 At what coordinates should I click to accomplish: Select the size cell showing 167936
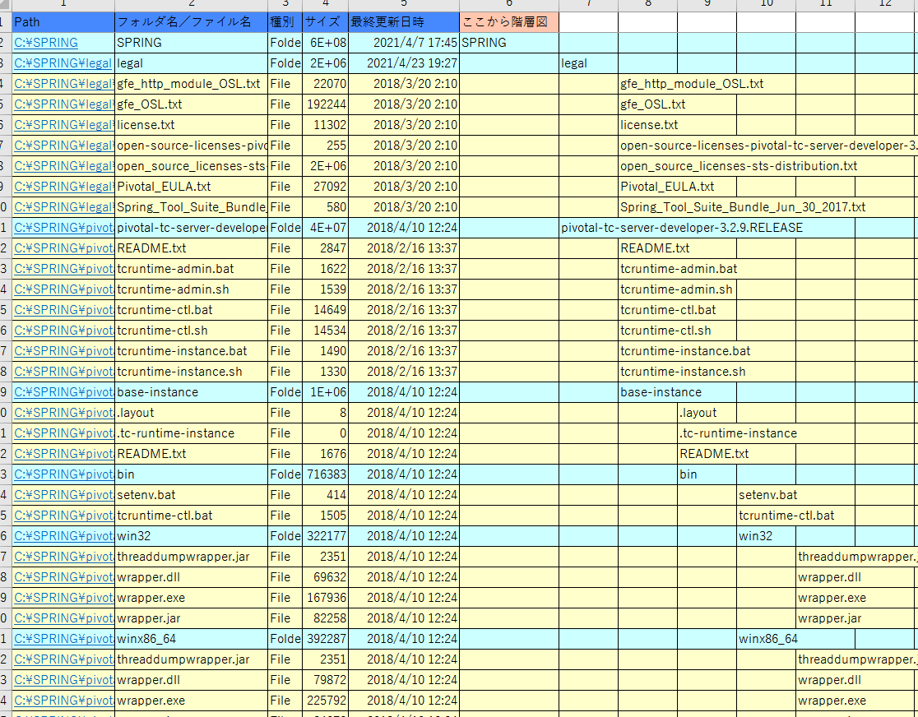coord(326,598)
